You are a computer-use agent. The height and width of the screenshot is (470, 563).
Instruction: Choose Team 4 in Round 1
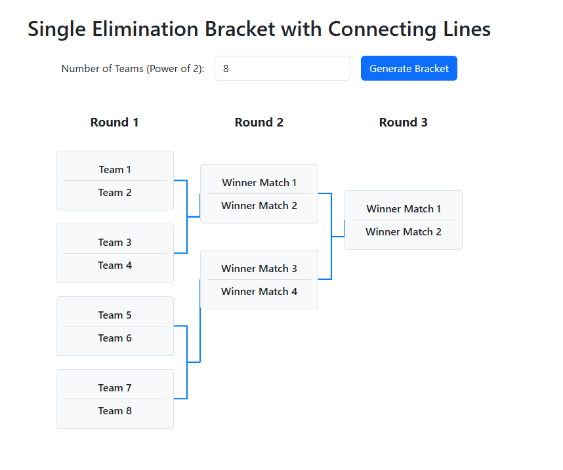point(115,265)
